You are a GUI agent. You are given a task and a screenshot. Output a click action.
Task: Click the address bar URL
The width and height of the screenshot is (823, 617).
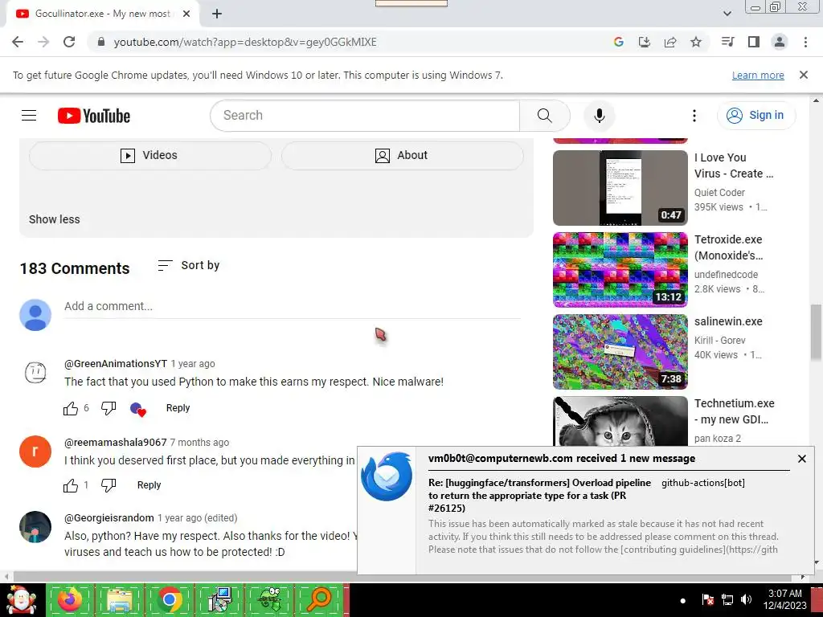point(245,42)
